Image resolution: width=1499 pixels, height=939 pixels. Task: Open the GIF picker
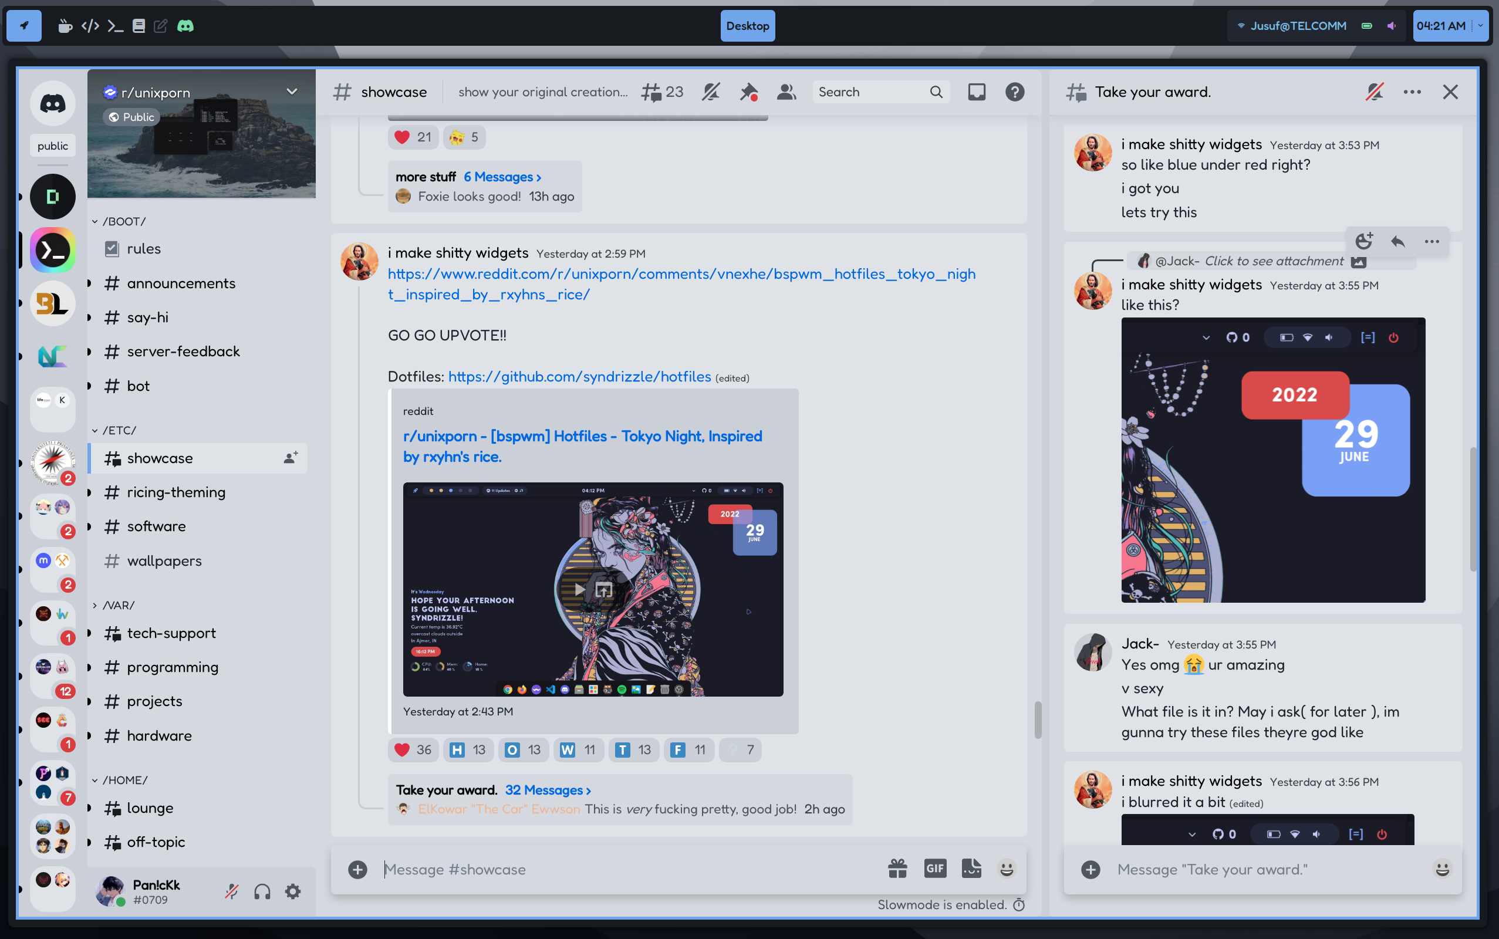tap(934, 869)
